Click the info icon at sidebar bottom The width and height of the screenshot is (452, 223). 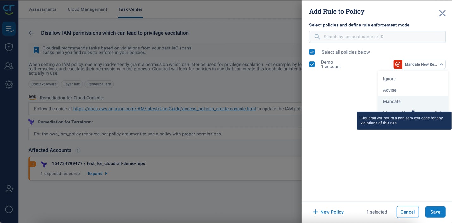(9, 209)
